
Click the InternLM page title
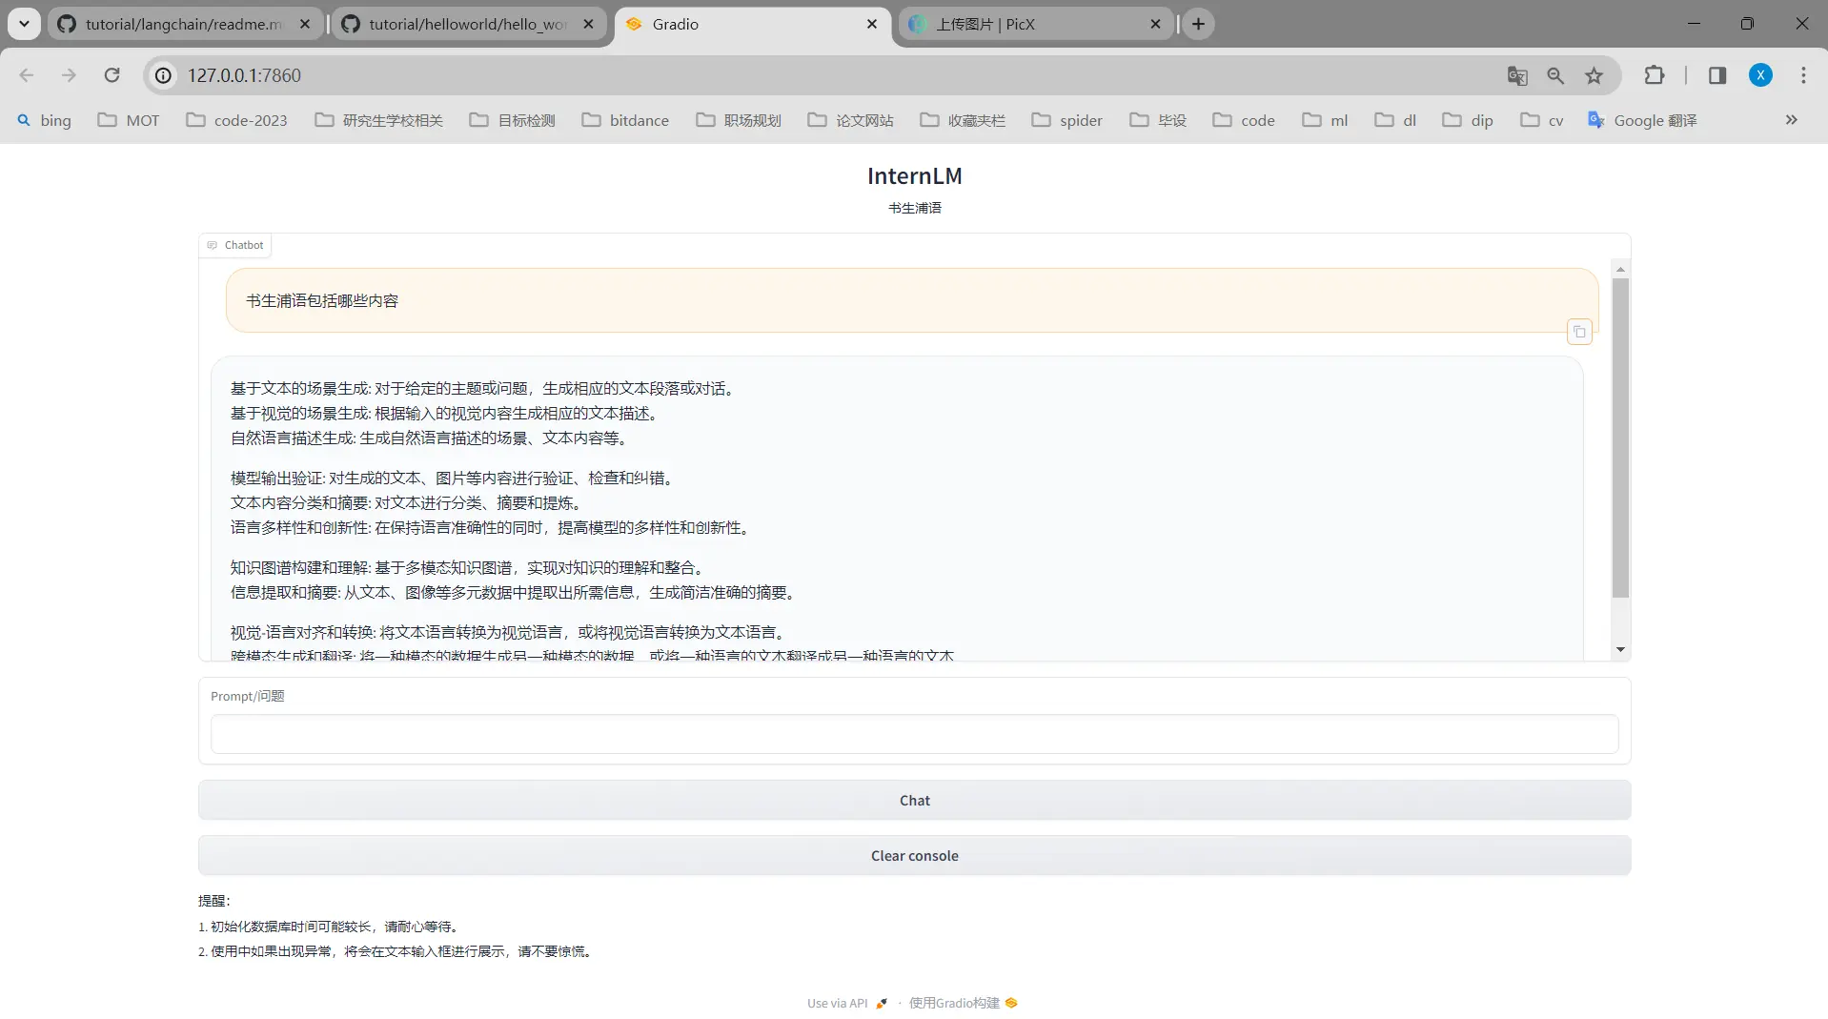(914, 176)
